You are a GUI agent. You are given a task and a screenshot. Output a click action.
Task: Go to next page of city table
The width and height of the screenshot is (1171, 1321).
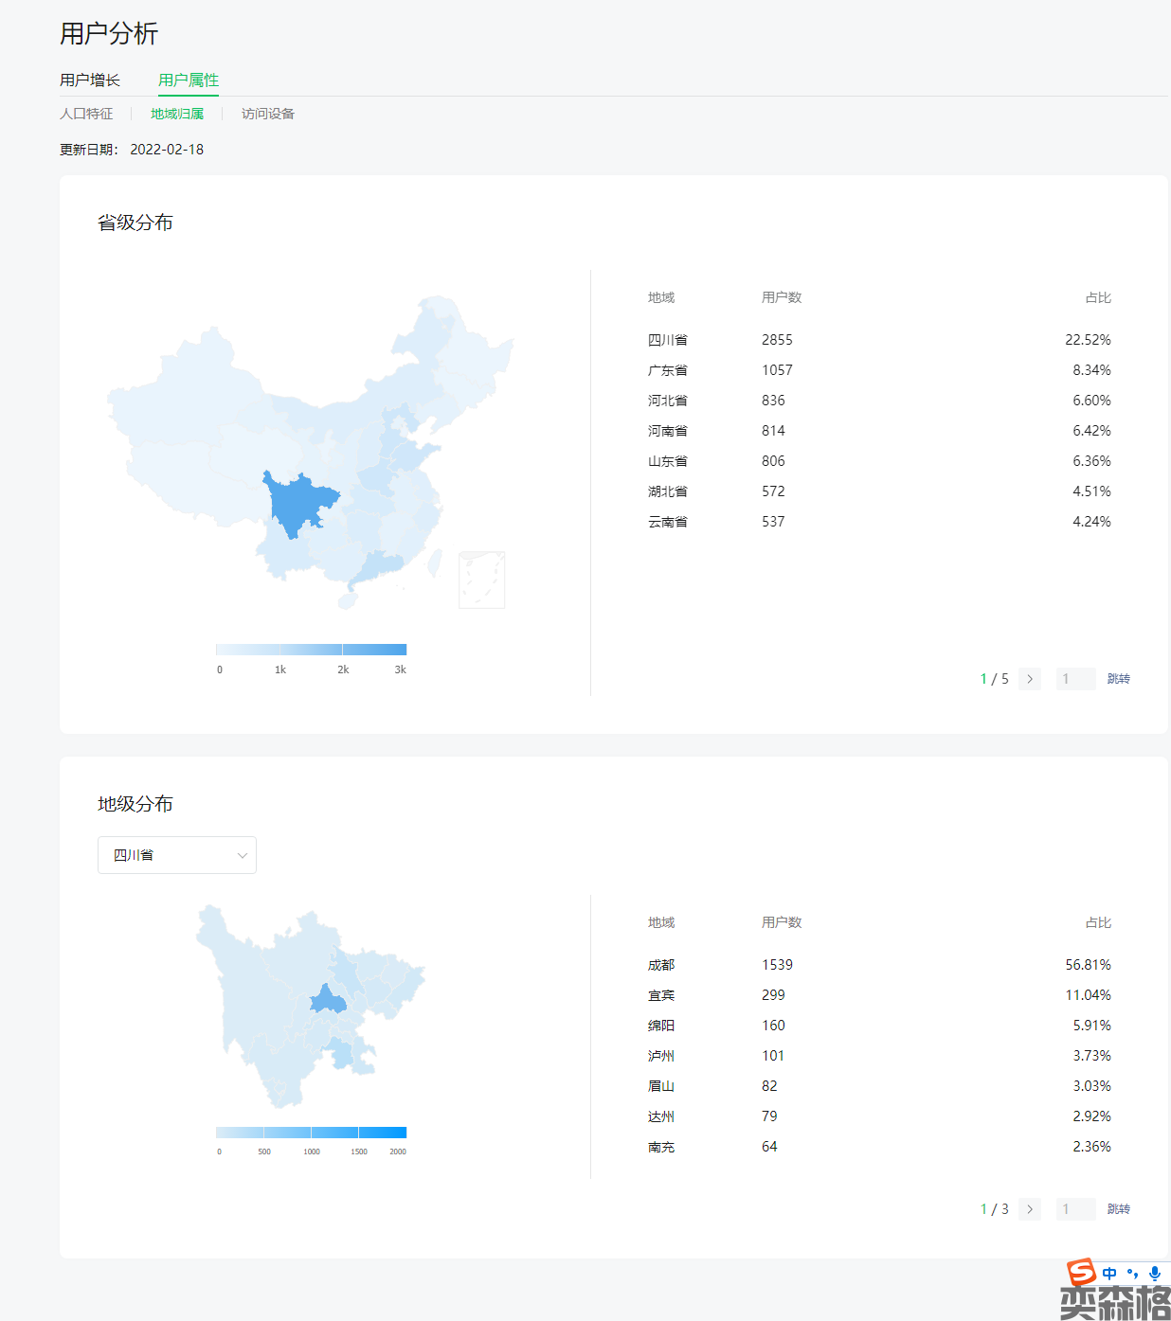1030,1209
